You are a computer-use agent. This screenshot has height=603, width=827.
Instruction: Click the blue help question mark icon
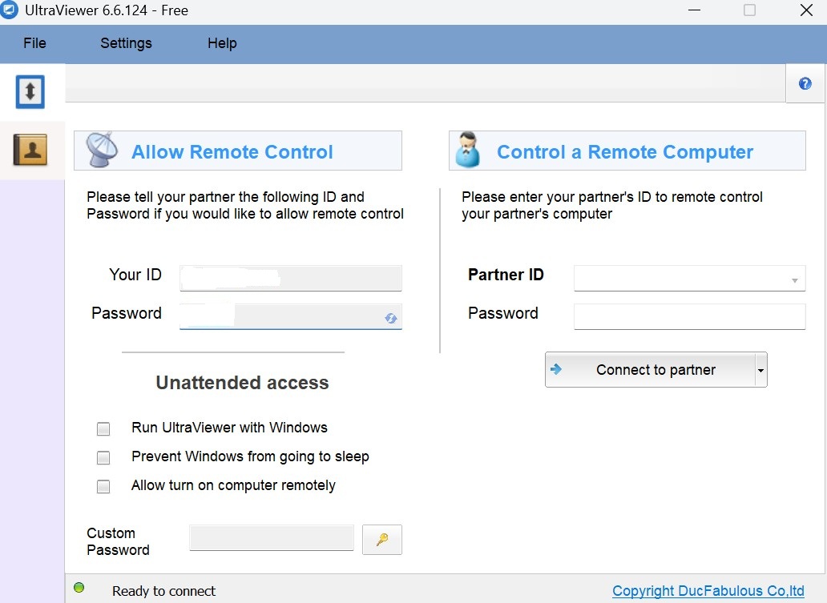805,84
